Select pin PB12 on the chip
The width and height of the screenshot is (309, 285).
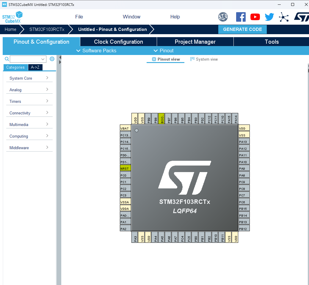point(244,228)
